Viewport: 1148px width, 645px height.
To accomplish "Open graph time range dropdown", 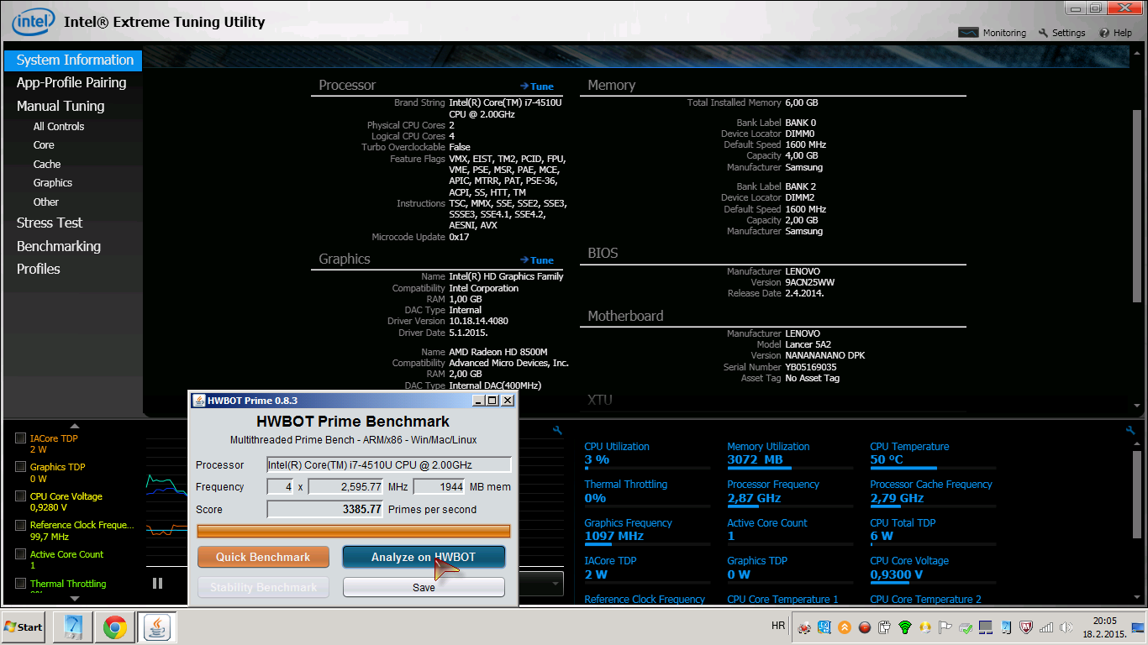I will click(x=556, y=584).
